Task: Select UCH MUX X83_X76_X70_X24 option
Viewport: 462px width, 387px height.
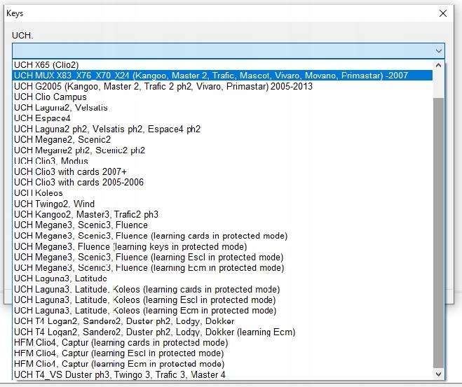Action: (223, 76)
